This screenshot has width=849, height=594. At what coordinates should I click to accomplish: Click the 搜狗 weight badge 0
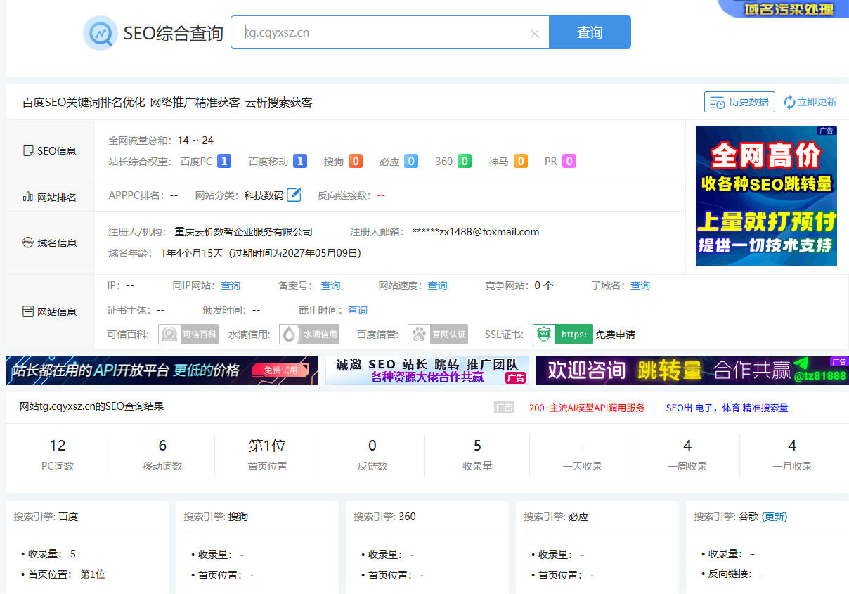point(356,161)
